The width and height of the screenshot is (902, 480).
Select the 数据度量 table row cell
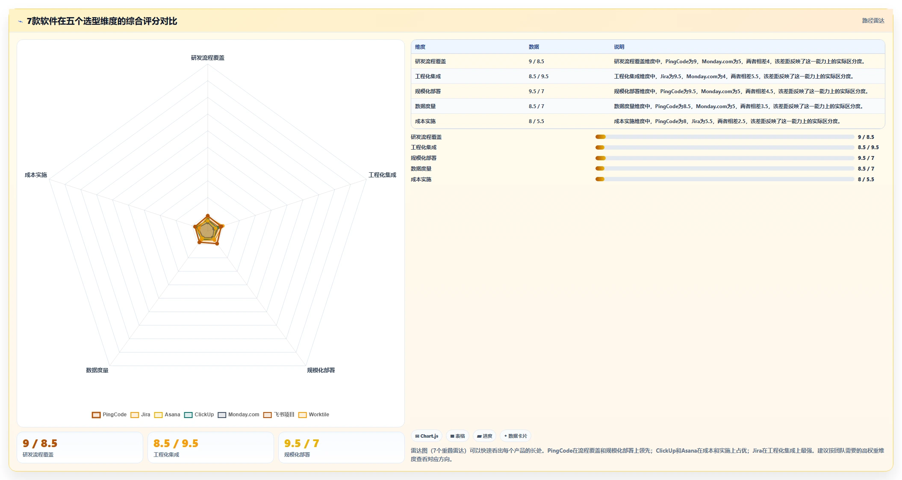[425, 106]
